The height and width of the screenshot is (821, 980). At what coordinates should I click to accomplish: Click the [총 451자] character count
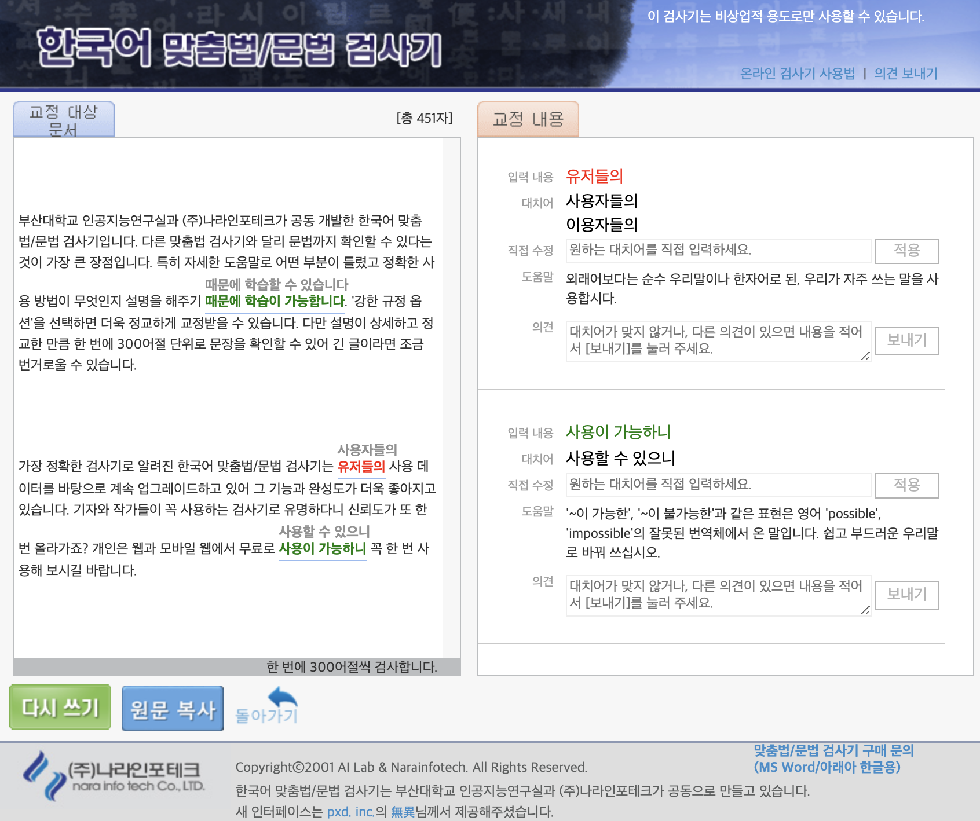pyautogui.click(x=424, y=118)
